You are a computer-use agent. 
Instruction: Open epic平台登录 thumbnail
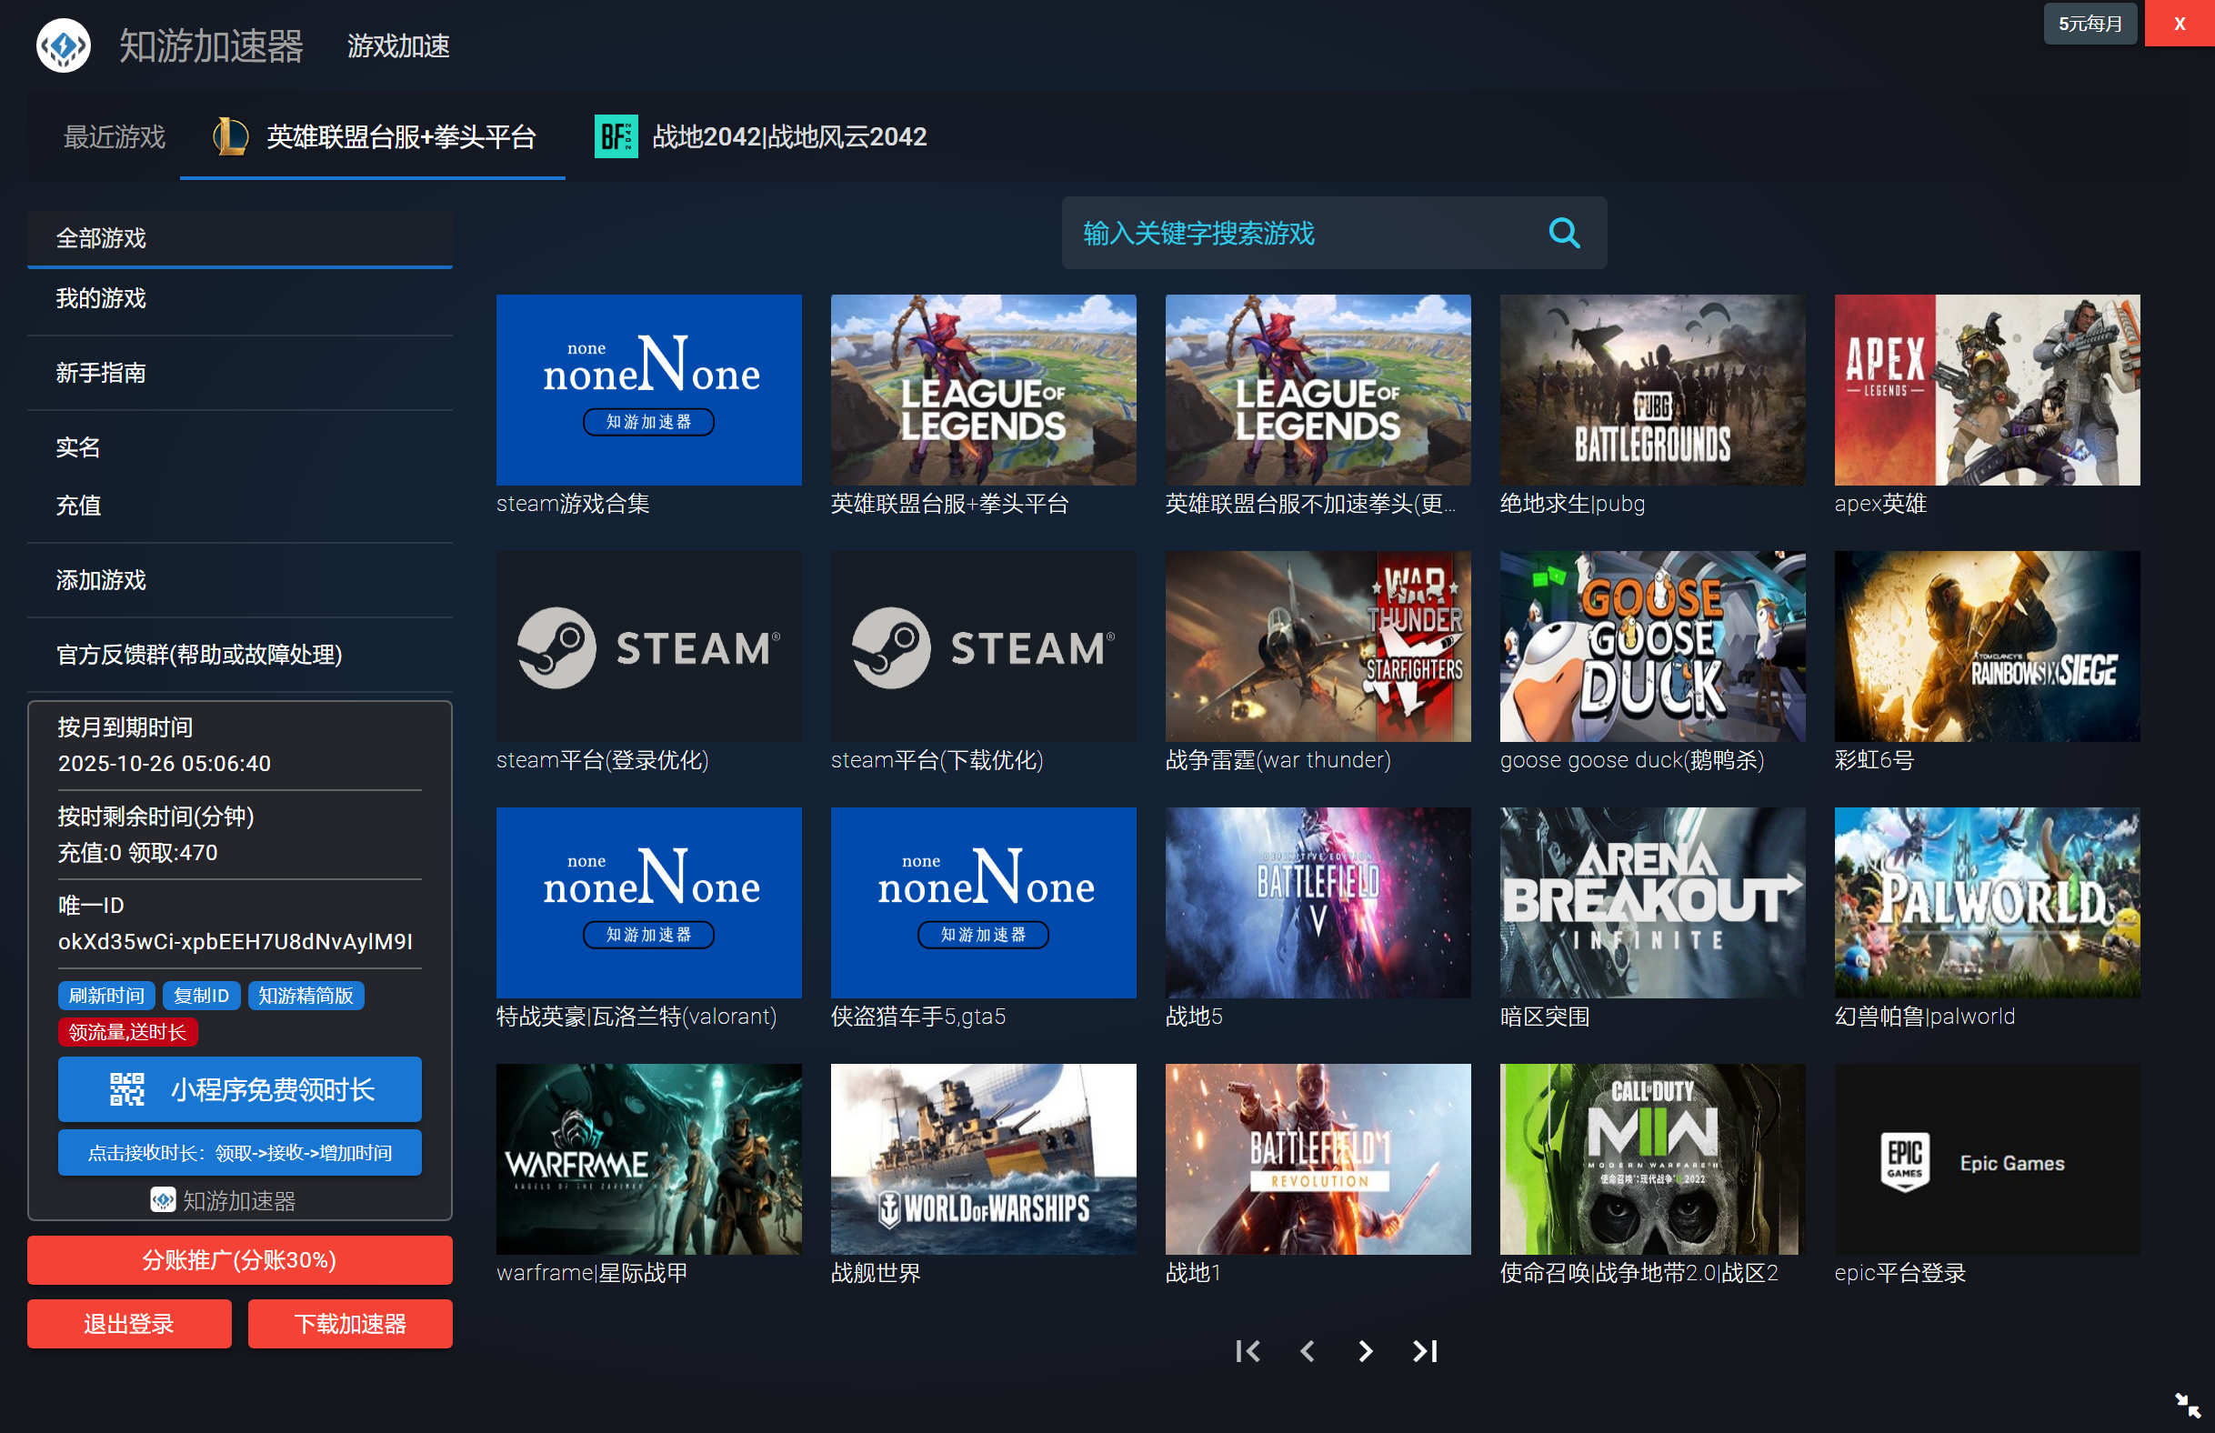pyautogui.click(x=1987, y=1158)
